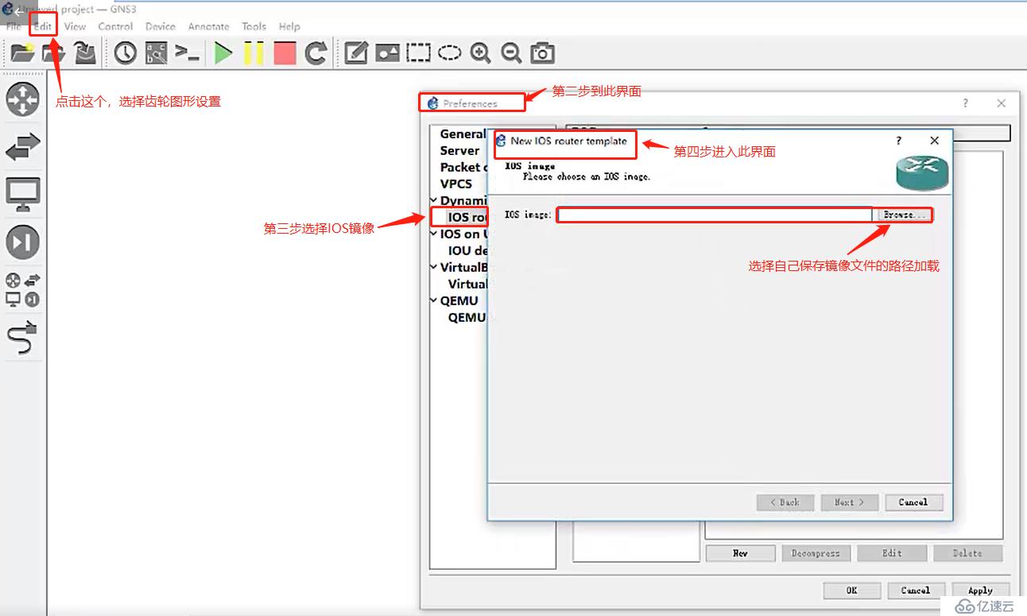Reload all devices icon
1027x616 pixels.
[316, 53]
